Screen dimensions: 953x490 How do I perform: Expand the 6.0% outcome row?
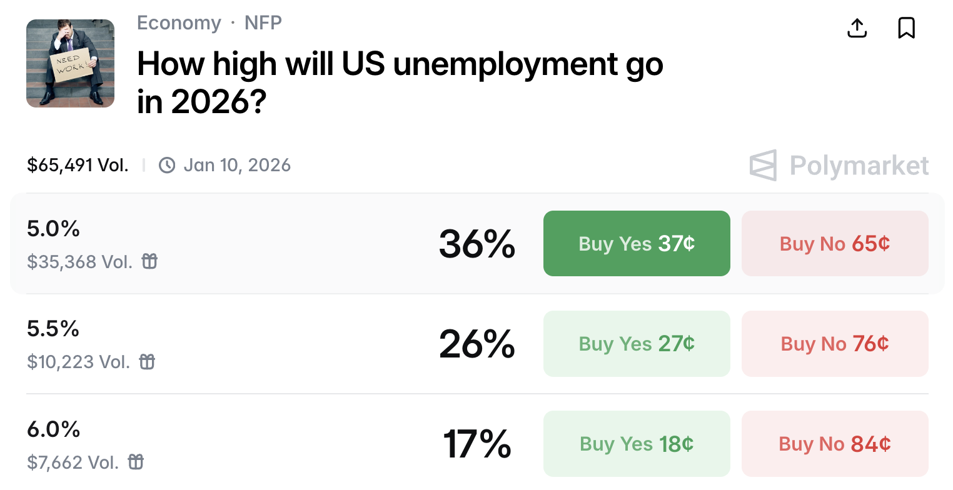coord(250,444)
